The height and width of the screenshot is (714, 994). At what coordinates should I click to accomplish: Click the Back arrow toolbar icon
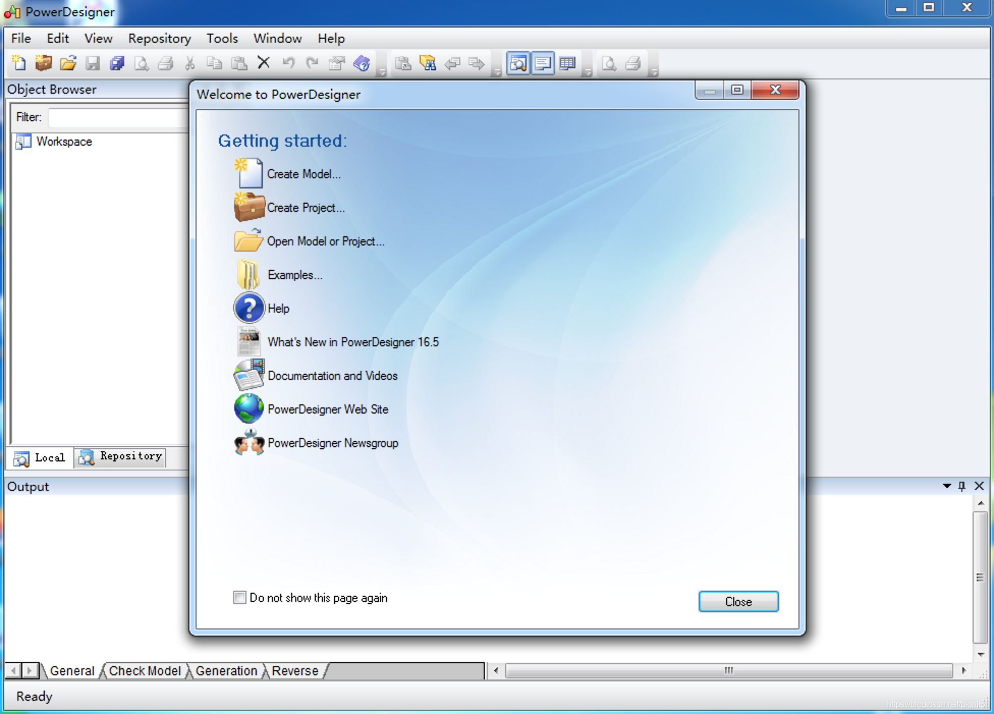[452, 63]
